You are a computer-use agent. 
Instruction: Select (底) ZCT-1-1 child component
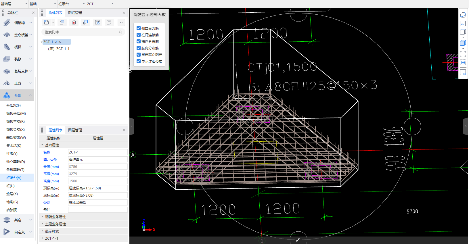(x=59, y=49)
